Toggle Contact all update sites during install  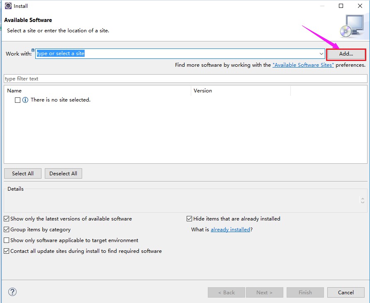(x=7, y=251)
